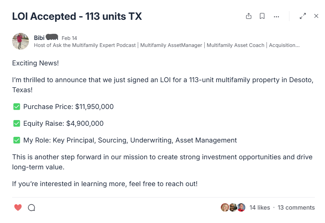Screen dimensions: 325x223
Task: Close the post dialog
Action: (316, 16)
